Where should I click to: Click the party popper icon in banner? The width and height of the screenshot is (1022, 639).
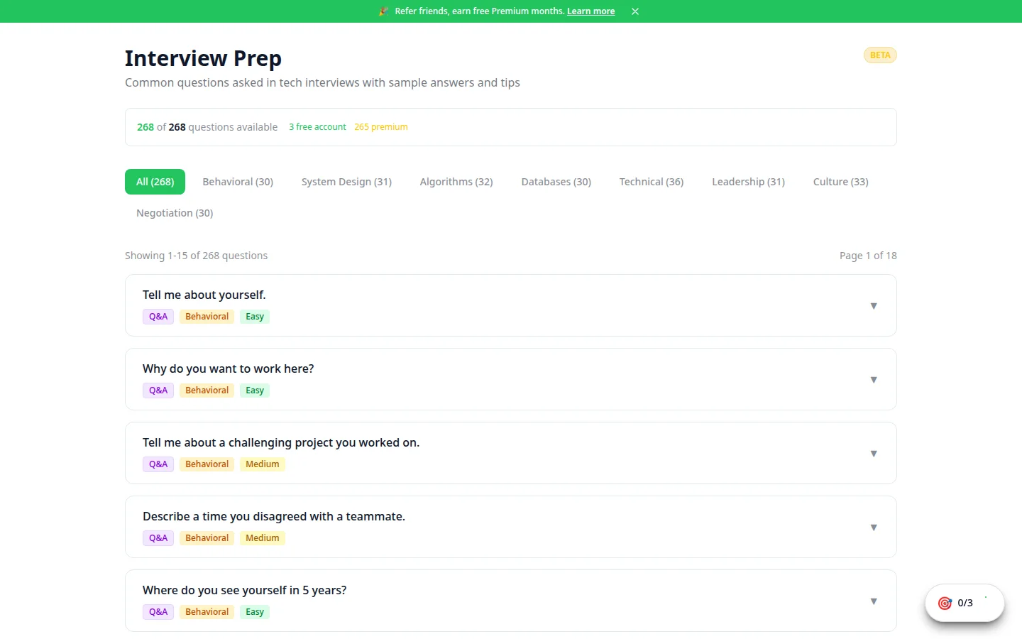384,11
